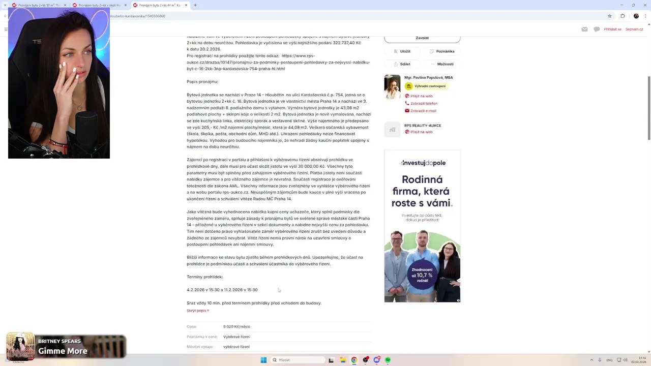Go to Seznam.cz link in header

(634, 29)
